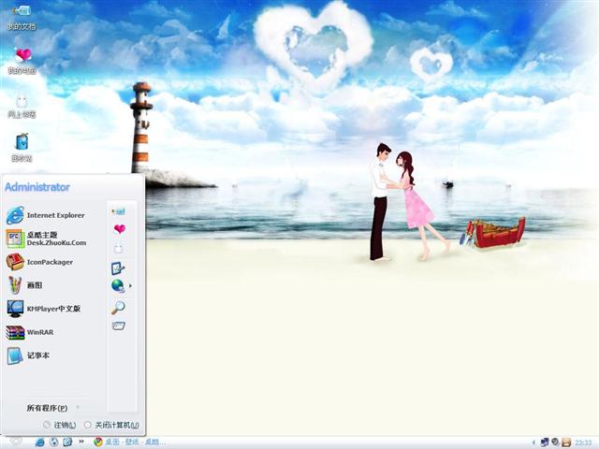599x449 pixels.
Task: Click the Start button on the taskbar
Action: [x=15, y=442]
